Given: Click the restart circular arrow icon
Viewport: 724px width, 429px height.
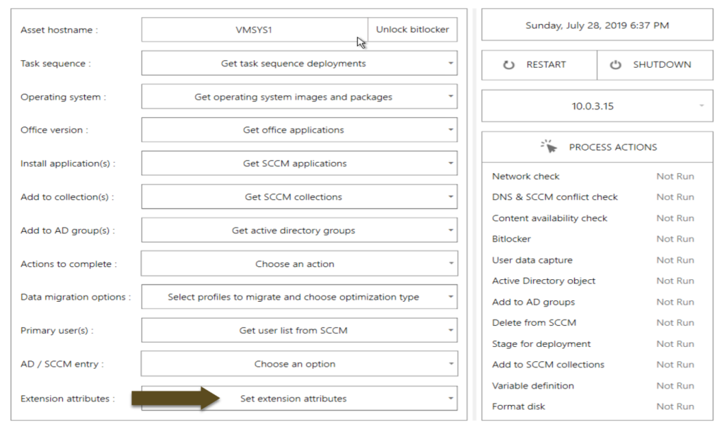Looking at the screenshot, I should 509,64.
